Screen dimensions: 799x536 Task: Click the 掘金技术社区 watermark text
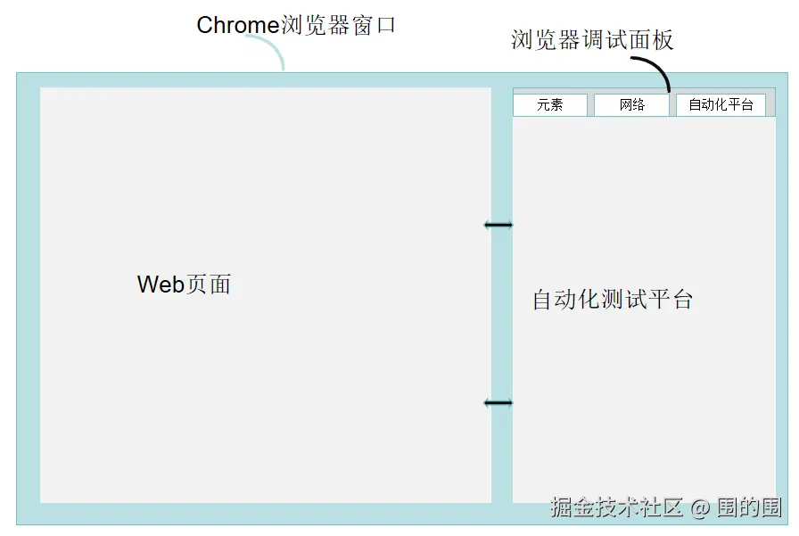616,507
